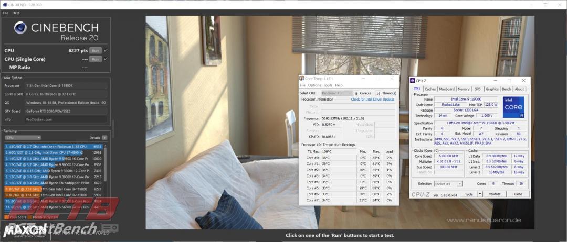Click the CPU-Z title bar icon
The height and width of the screenshot is (242, 567).
(x=413, y=81)
